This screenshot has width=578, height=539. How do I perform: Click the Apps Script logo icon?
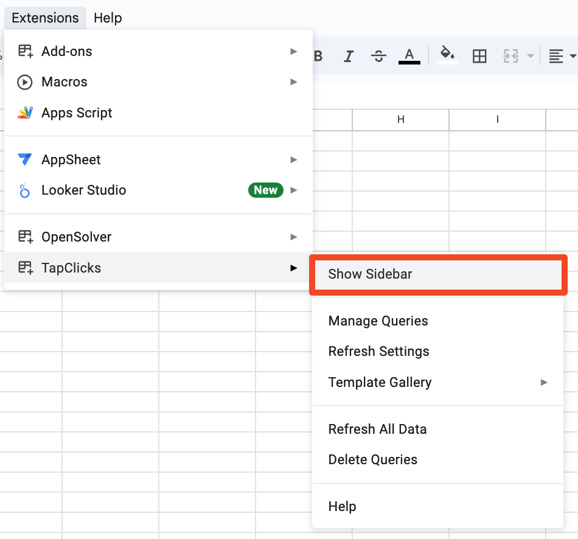pos(25,113)
